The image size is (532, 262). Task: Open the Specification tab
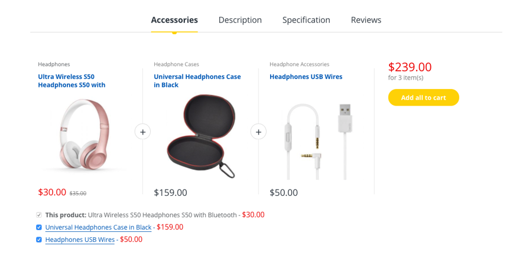(x=306, y=20)
